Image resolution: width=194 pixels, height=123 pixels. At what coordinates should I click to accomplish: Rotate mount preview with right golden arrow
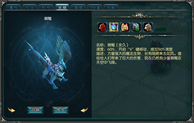pyautogui.click(x=84, y=110)
